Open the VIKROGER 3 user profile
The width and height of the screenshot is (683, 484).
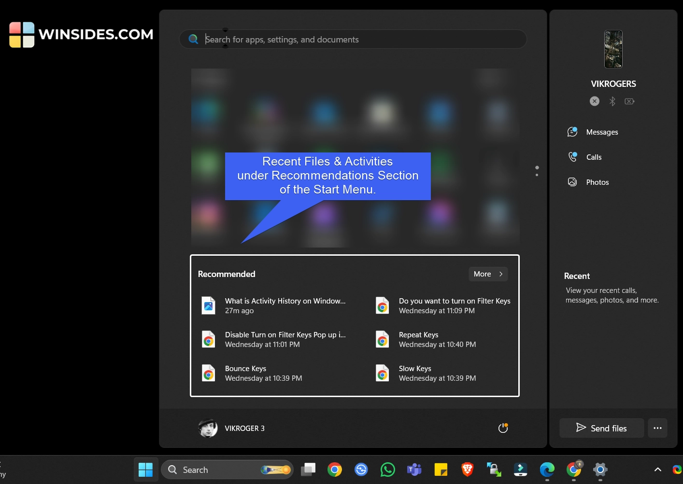[231, 428]
